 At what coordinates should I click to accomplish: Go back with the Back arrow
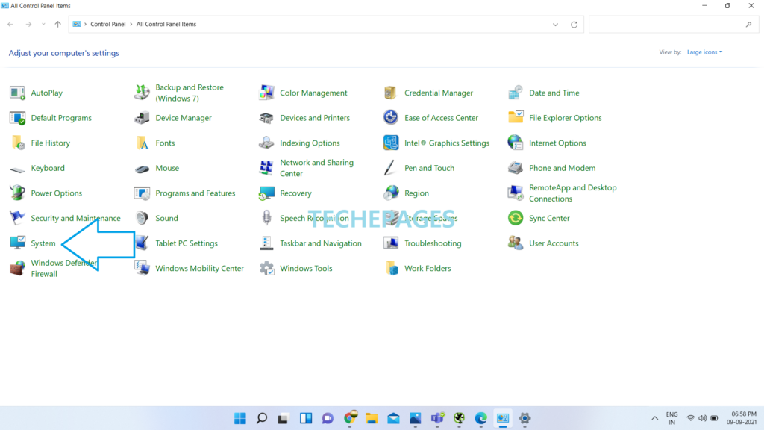(x=10, y=24)
